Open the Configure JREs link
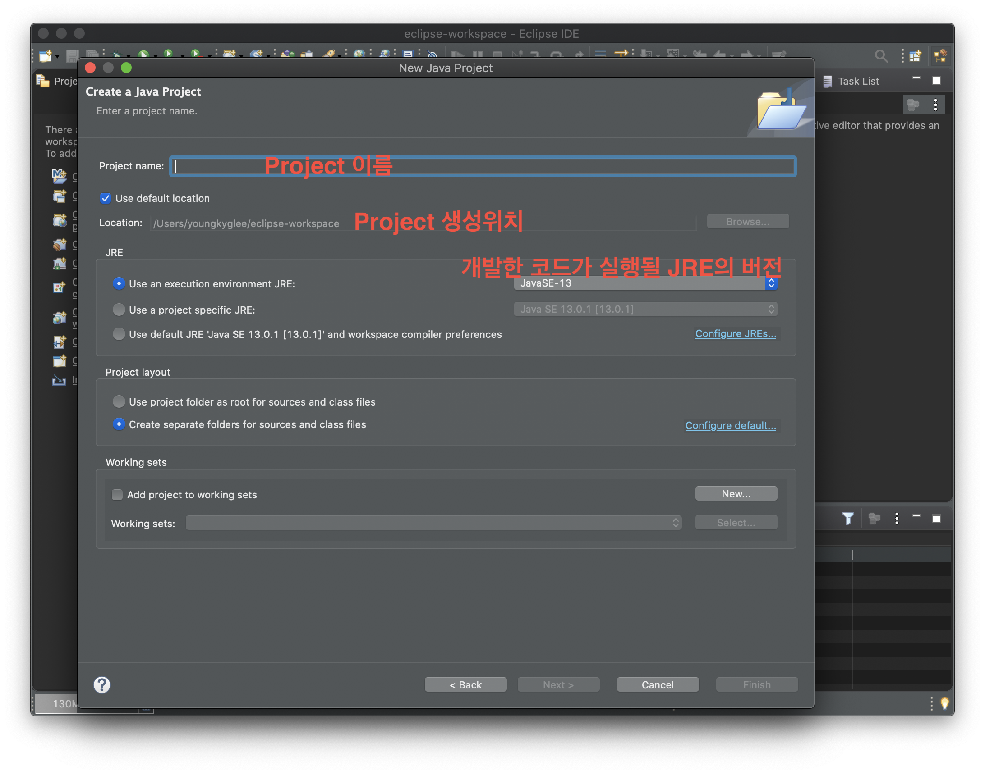The height and width of the screenshot is (775, 985). click(736, 333)
